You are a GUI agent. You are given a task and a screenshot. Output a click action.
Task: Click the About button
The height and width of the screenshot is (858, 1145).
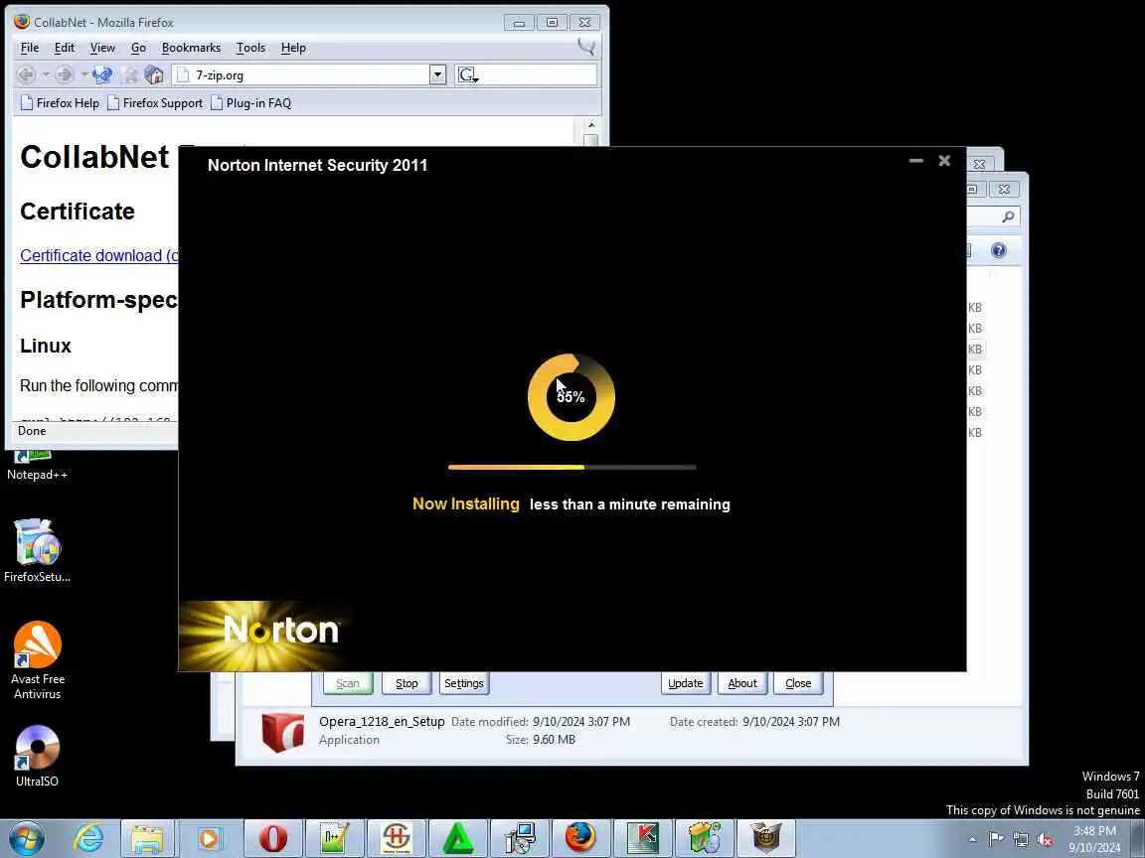742,683
